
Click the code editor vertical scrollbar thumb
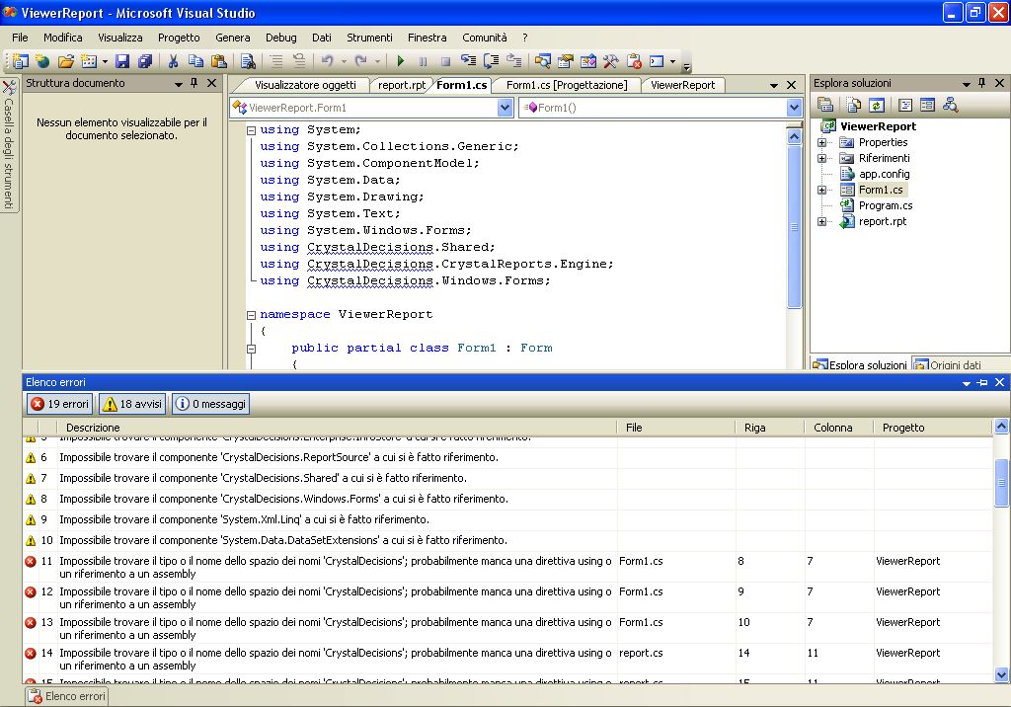coord(795,226)
